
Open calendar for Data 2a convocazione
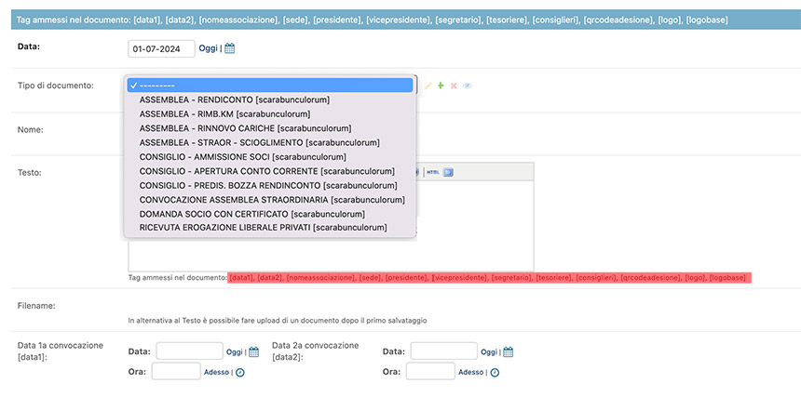508,351
